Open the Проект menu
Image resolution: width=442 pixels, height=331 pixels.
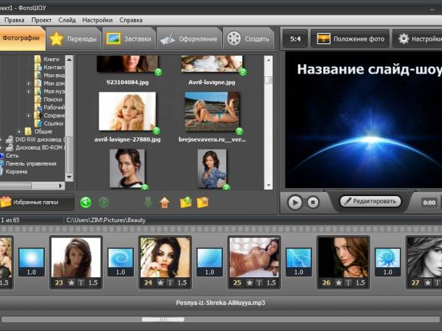pyautogui.click(x=41, y=20)
